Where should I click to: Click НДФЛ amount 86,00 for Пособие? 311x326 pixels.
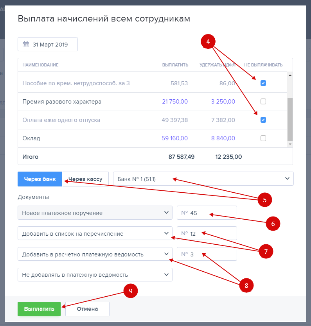[x=227, y=83]
